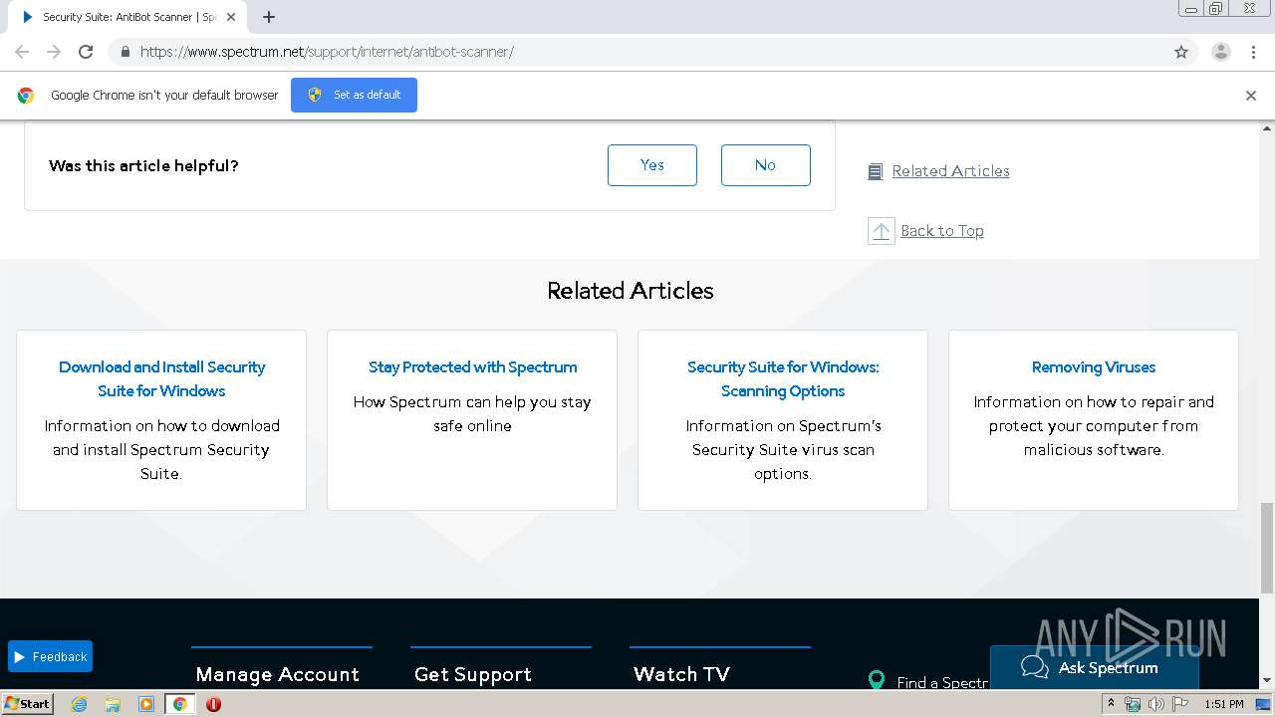Open Windows Explorer folder from taskbar
The height and width of the screenshot is (717, 1275).
coord(113,704)
